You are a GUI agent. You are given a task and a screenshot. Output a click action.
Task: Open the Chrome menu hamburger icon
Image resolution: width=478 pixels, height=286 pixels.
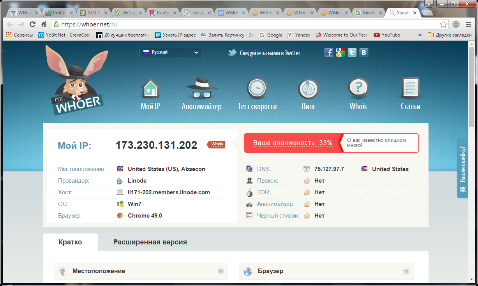468,24
